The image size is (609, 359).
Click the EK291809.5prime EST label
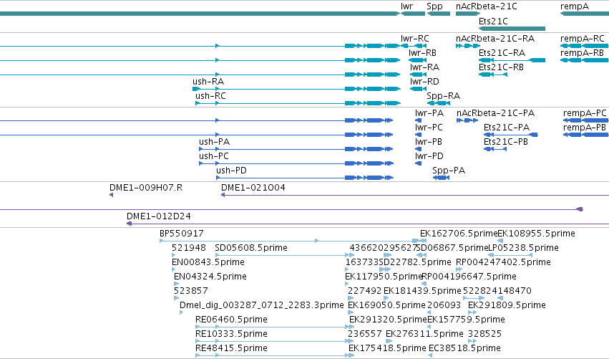tap(507, 306)
